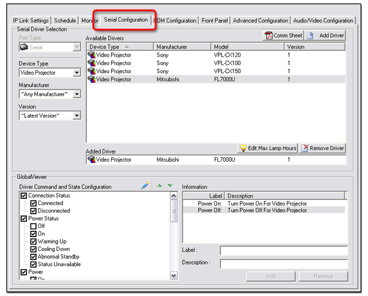Toggle the Power Status checkbox
Screen dimensions: 368x296
pos(23,219)
